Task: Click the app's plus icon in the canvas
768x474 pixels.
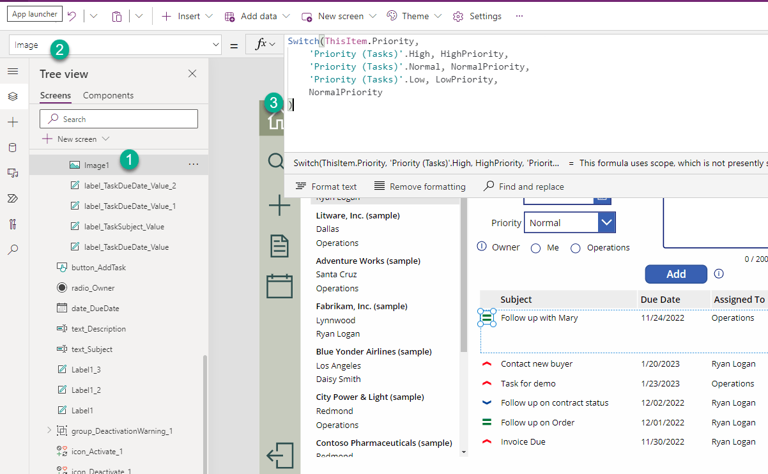Action: coord(279,205)
